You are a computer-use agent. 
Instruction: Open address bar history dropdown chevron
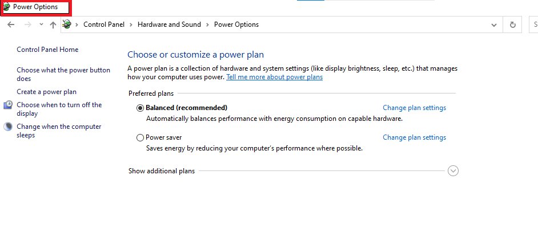coord(494,25)
